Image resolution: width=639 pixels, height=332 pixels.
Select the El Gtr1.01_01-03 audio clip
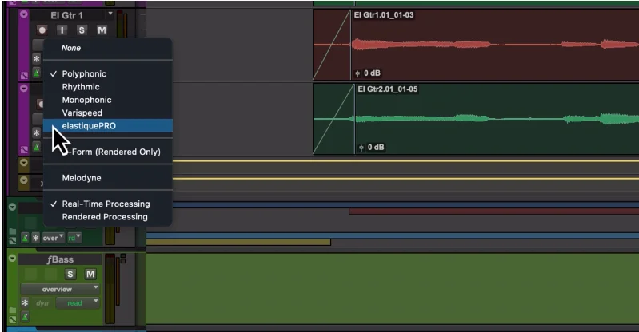476,45
